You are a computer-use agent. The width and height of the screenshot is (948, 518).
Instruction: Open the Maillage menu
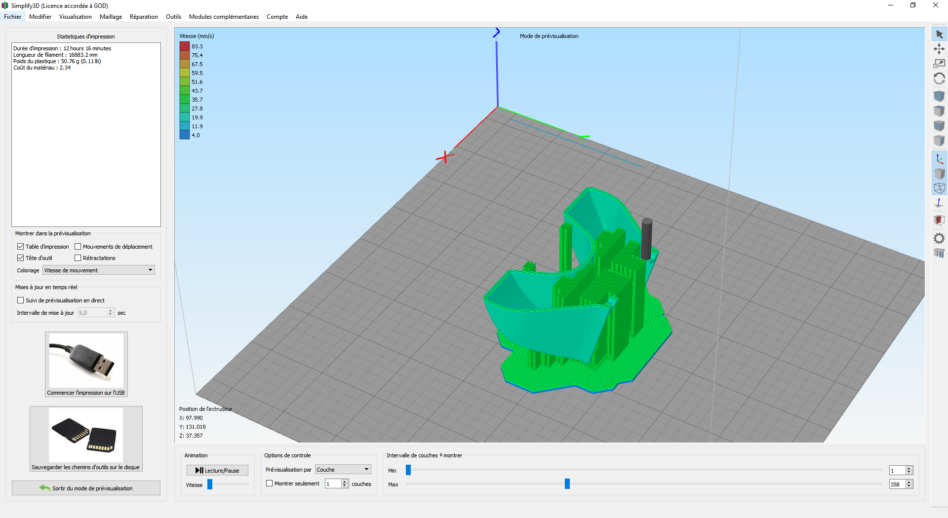[x=111, y=17]
